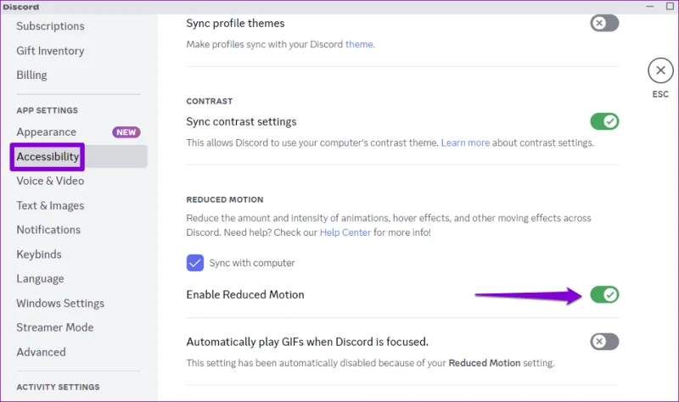Open Windows Settings page

60,304
